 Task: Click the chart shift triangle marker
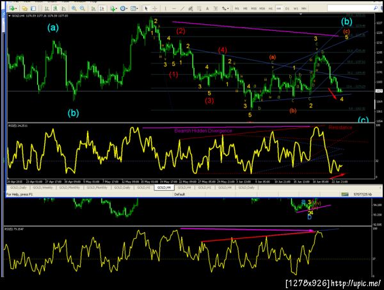(301, 14)
